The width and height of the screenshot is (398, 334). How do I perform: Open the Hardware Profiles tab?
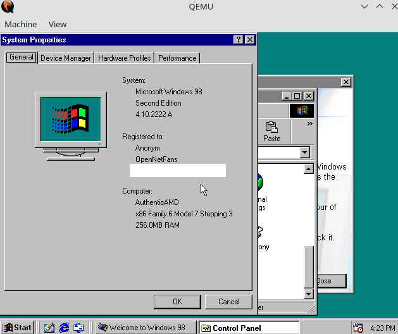(125, 58)
